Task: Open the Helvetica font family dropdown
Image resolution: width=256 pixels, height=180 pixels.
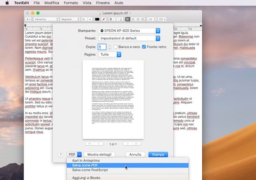Action: [x=46, y=19]
